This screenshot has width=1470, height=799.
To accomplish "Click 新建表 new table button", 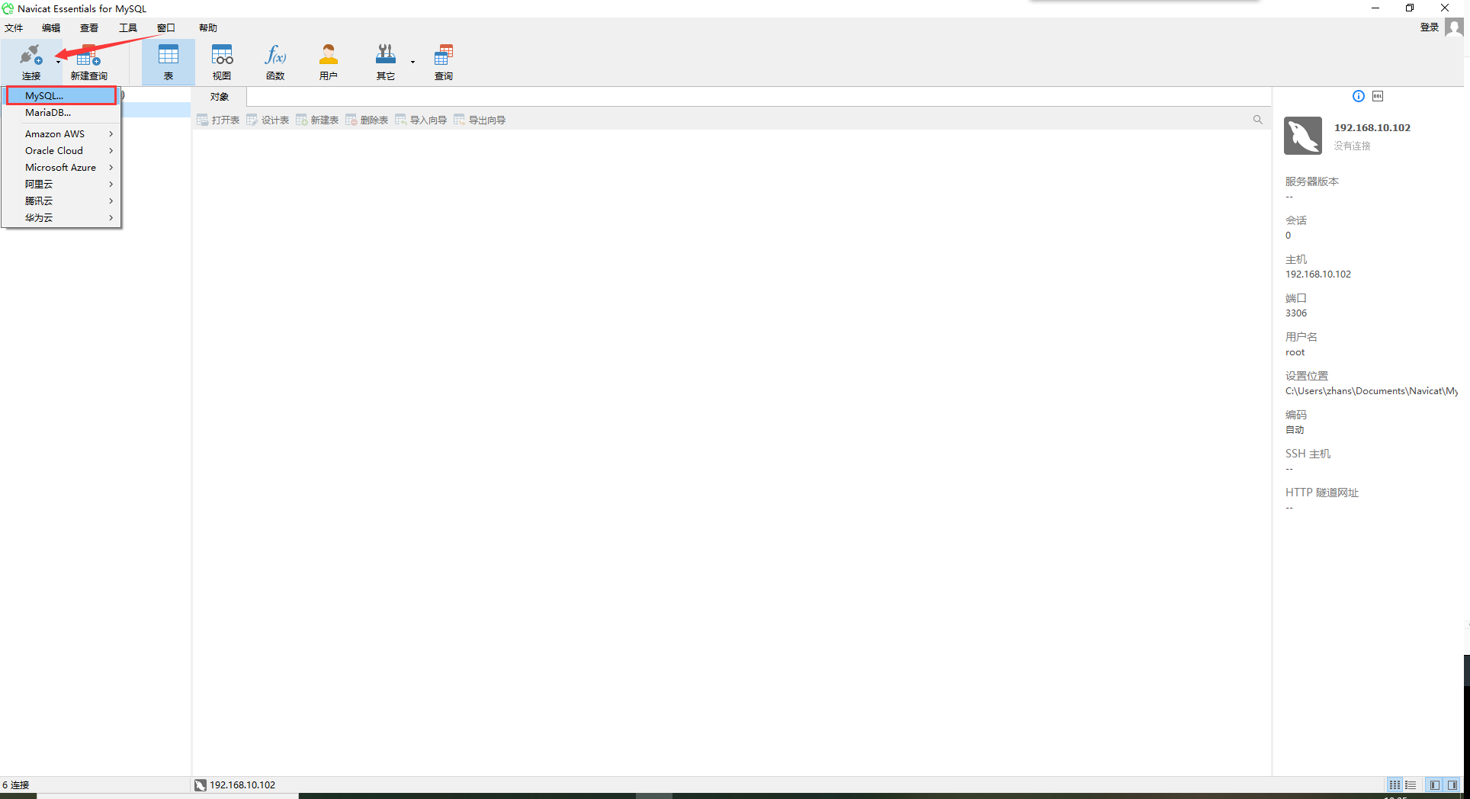I will tap(317, 120).
